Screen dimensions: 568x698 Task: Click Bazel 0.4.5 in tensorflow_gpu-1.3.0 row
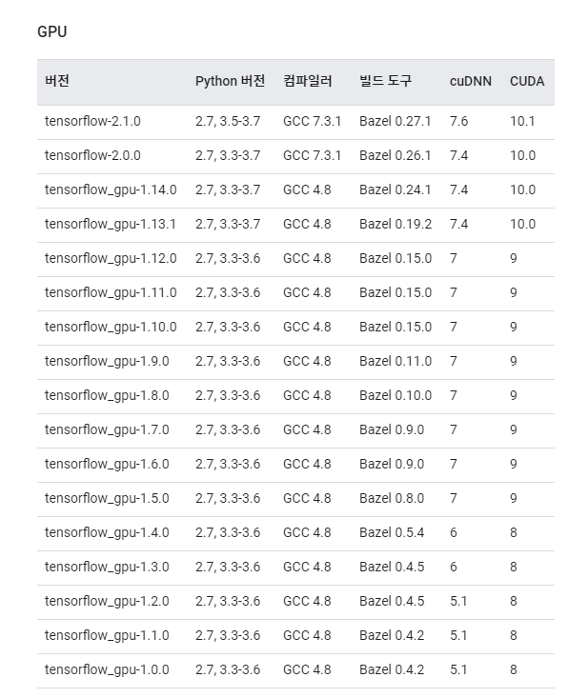pyautogui.click(x=392, y=567)
